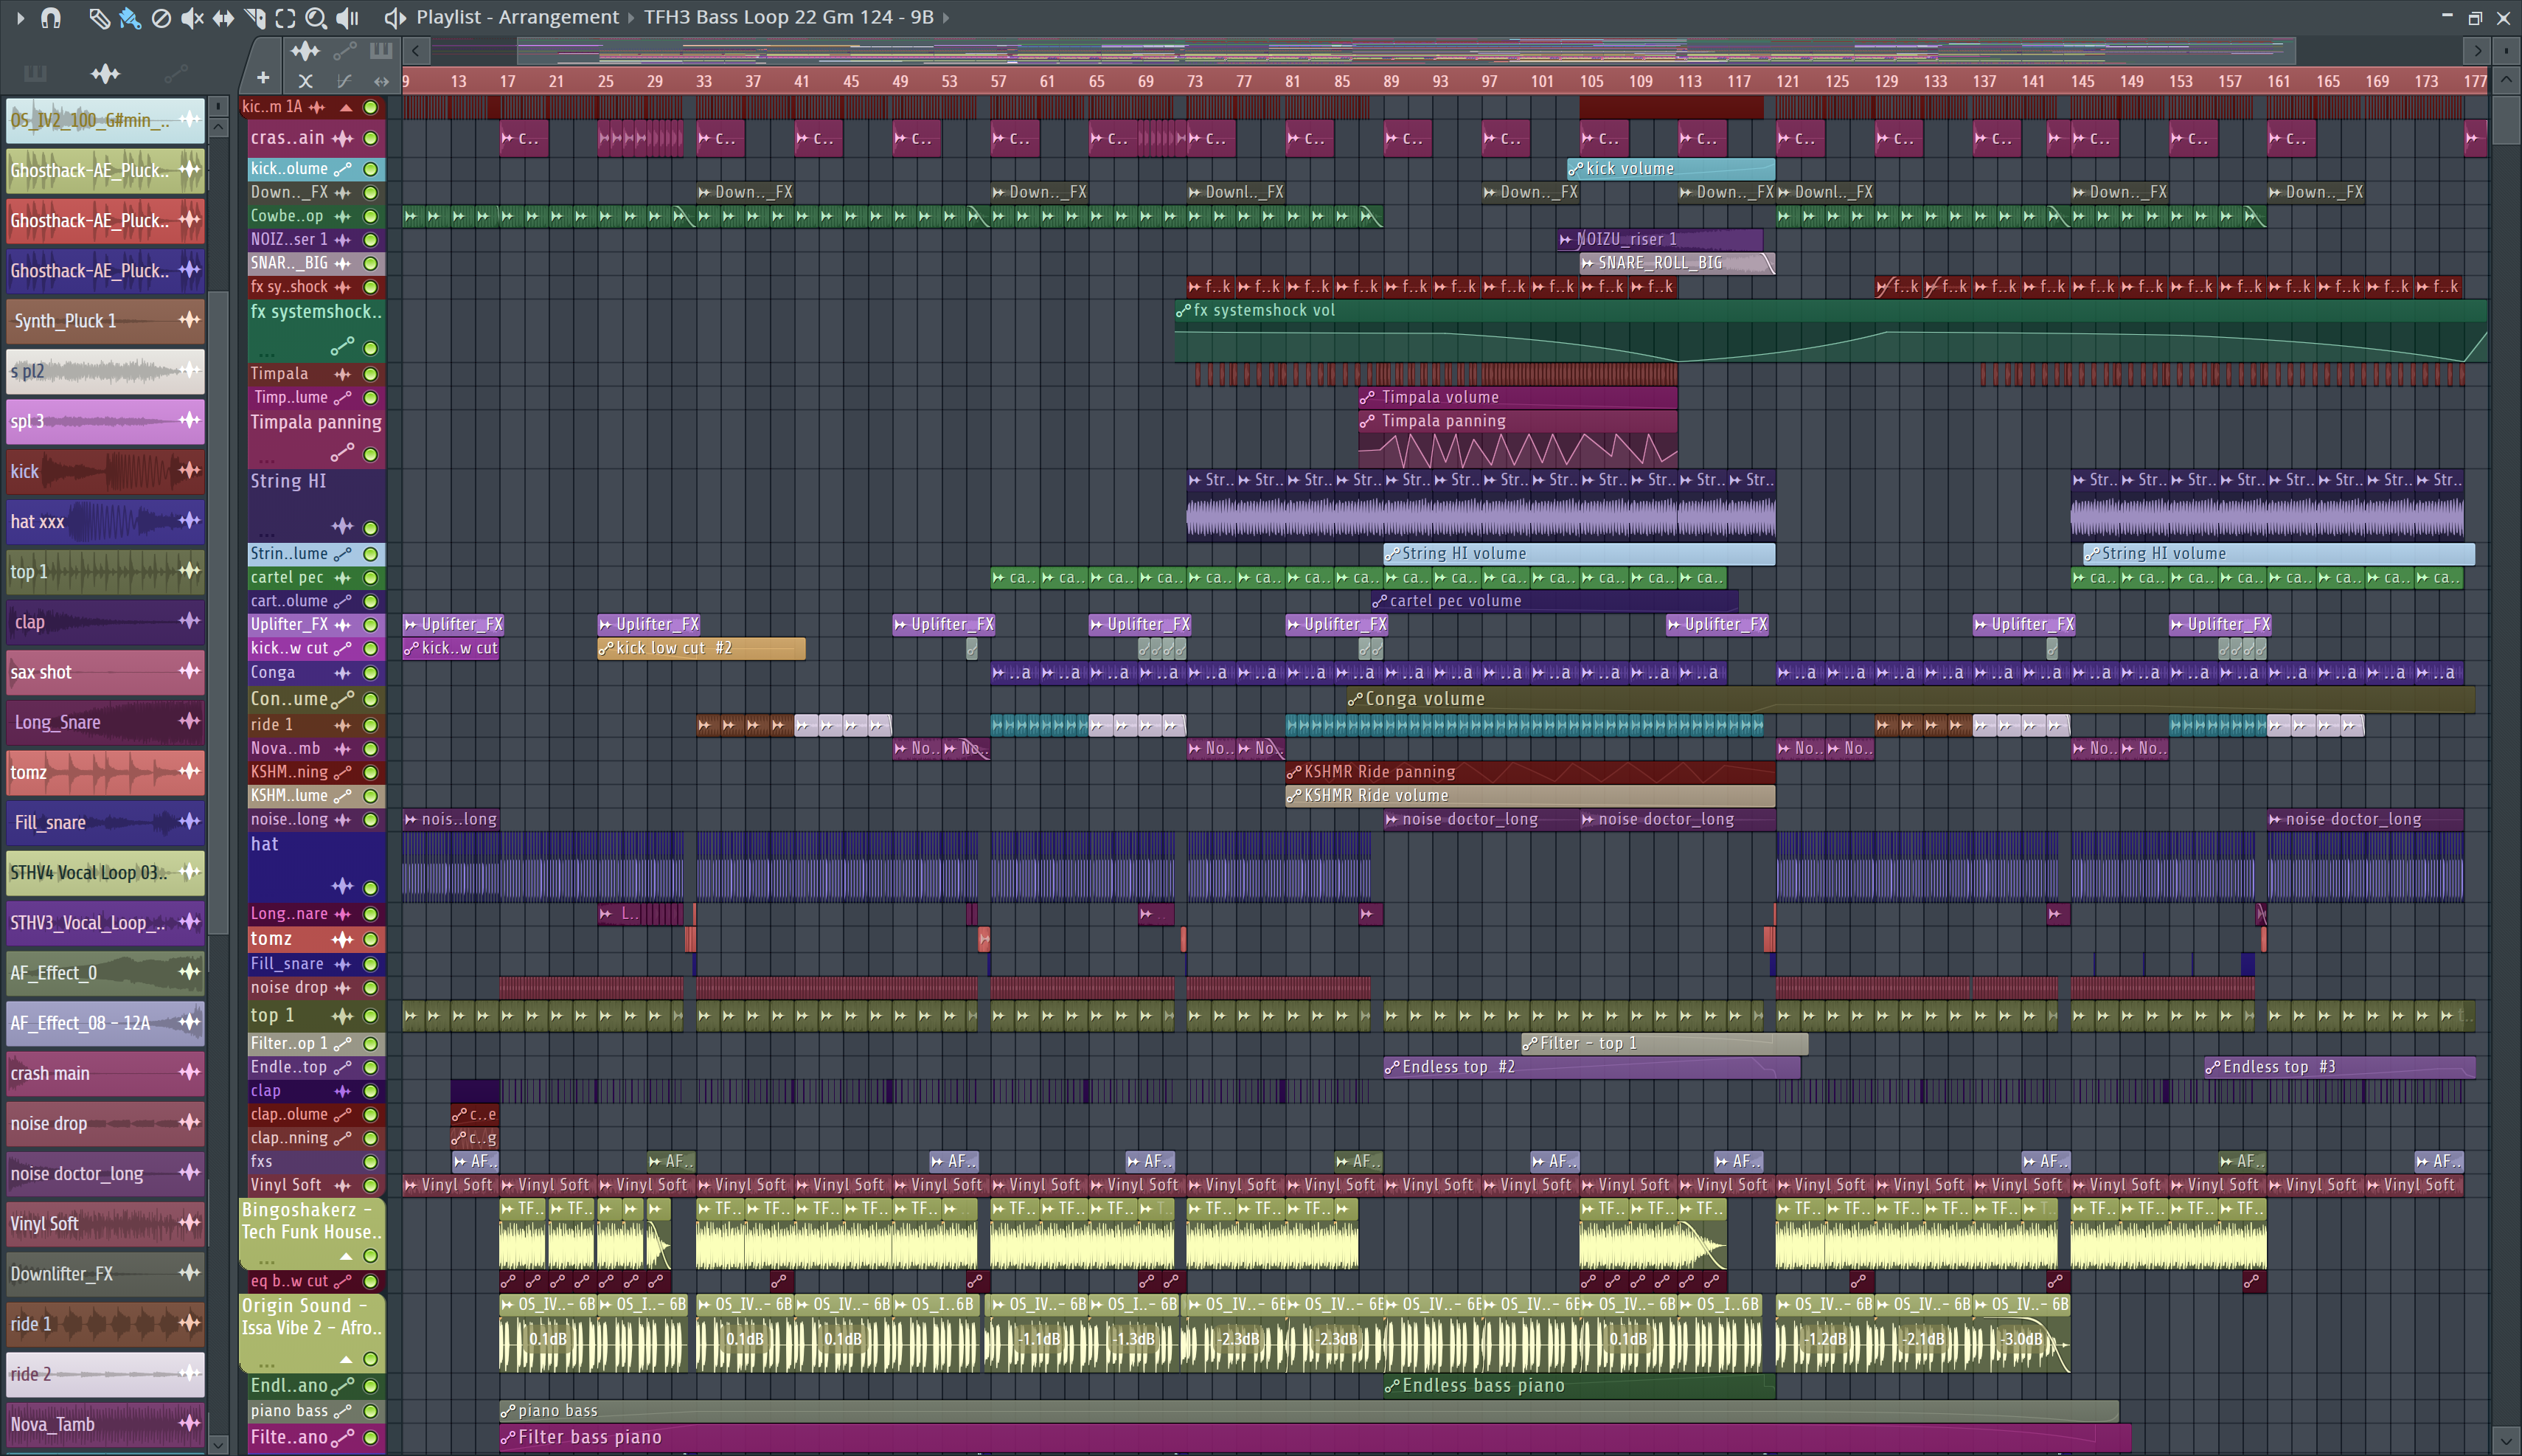Mute the Conga track
Viewport: 2522px width, 1456px height.
(x=371, y=673)
